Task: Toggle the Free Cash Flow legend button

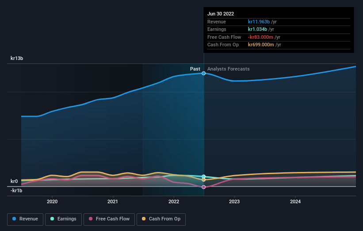Action: point(109,219)
